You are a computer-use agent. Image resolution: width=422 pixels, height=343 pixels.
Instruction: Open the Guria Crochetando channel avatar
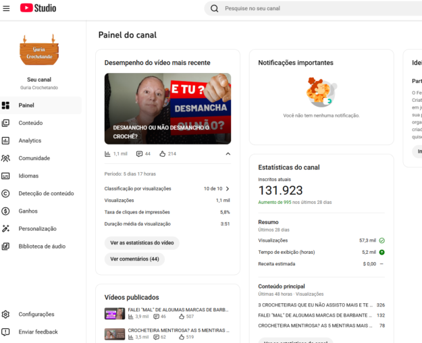pos(39,49)
